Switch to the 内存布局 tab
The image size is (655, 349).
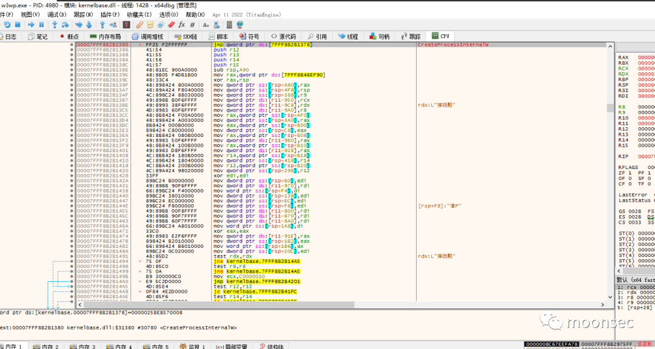pos(106,37)
